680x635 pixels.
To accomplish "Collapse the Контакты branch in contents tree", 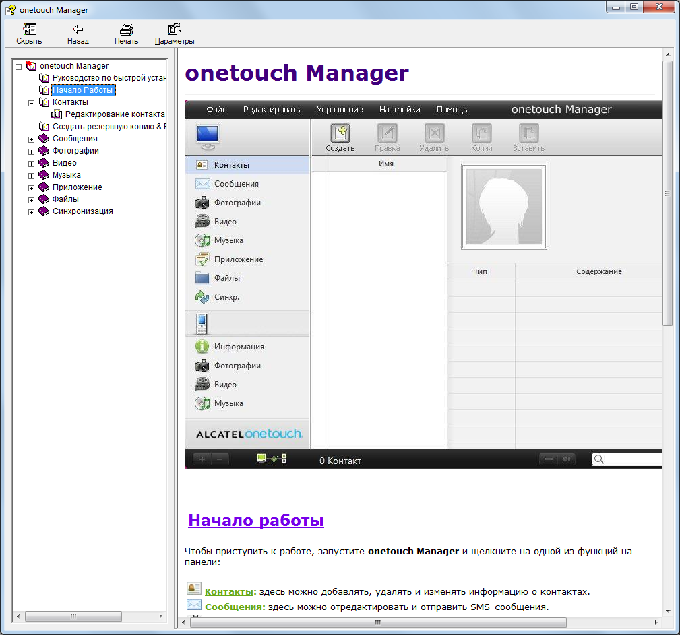I will click(x=31, y=103).
